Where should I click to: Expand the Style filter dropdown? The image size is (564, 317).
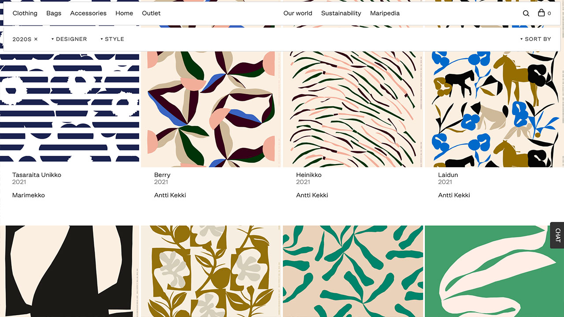point(112,39)
